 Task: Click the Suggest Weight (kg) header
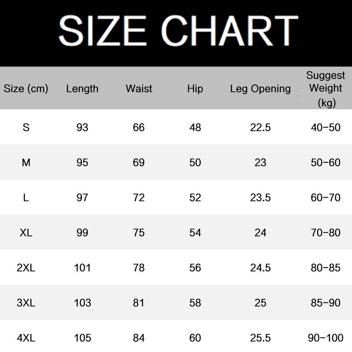[x=326, y=88]
